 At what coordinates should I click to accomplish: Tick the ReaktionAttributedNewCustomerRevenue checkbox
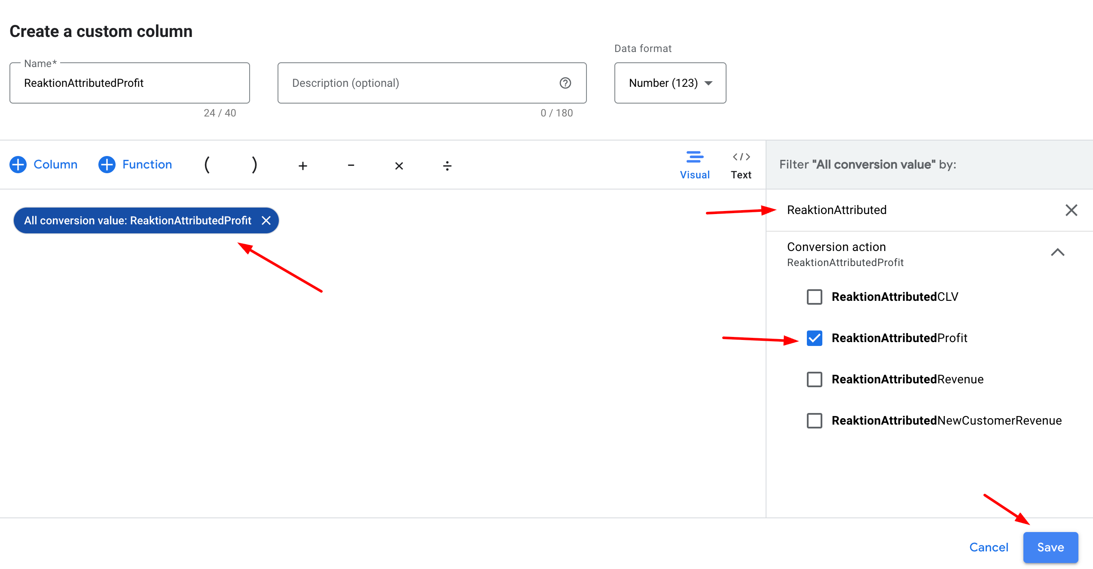(814, 421)
